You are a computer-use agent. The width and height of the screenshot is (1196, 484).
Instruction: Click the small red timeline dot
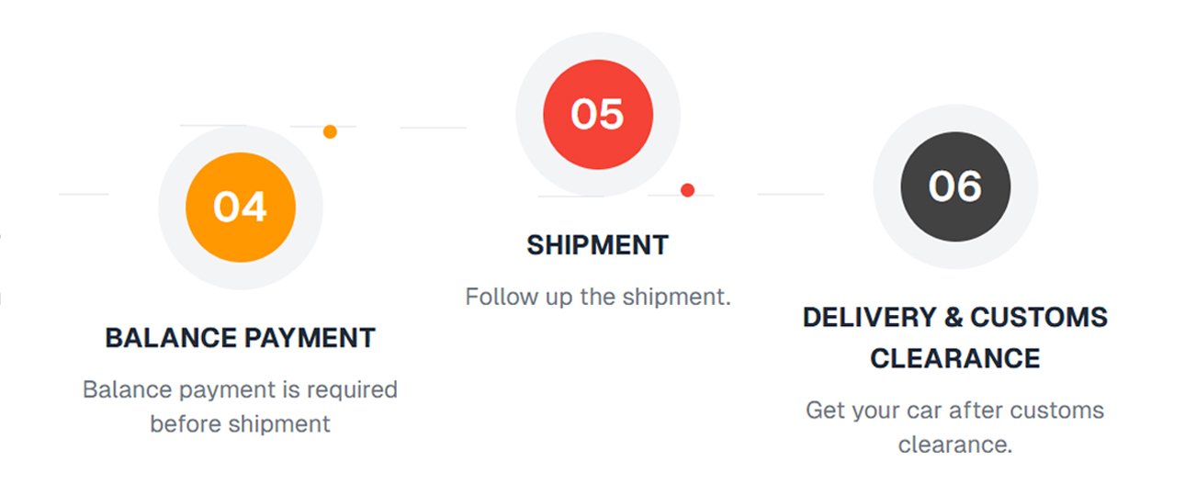click(687, 190)
